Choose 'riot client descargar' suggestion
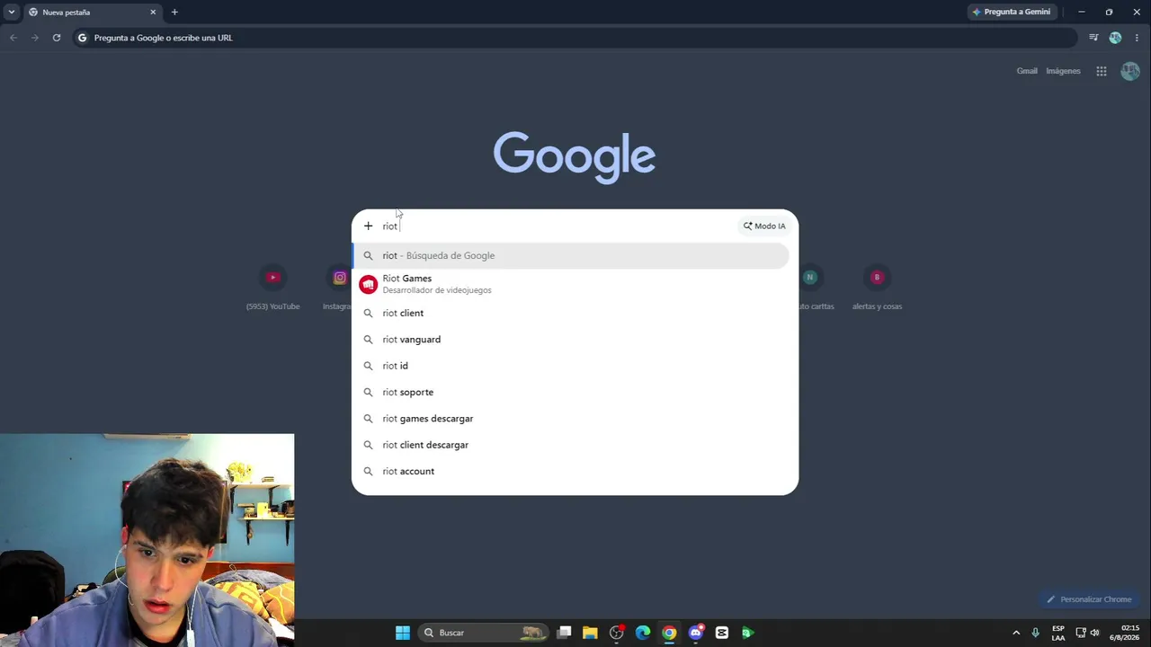 [571, 445]
